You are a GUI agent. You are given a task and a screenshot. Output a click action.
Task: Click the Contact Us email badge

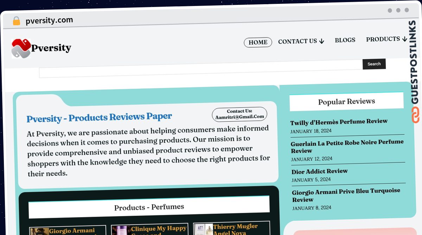239,114
